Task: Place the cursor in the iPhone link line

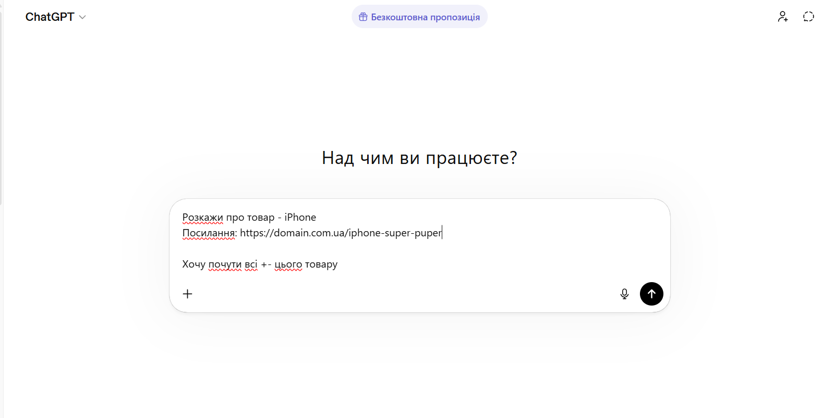Action: tap(312, 233)
